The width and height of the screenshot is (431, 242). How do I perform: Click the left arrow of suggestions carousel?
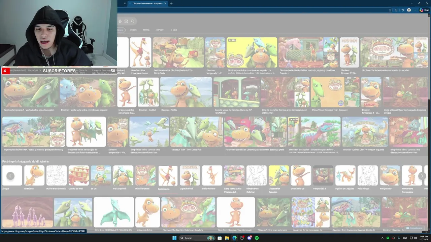point(10,176)
